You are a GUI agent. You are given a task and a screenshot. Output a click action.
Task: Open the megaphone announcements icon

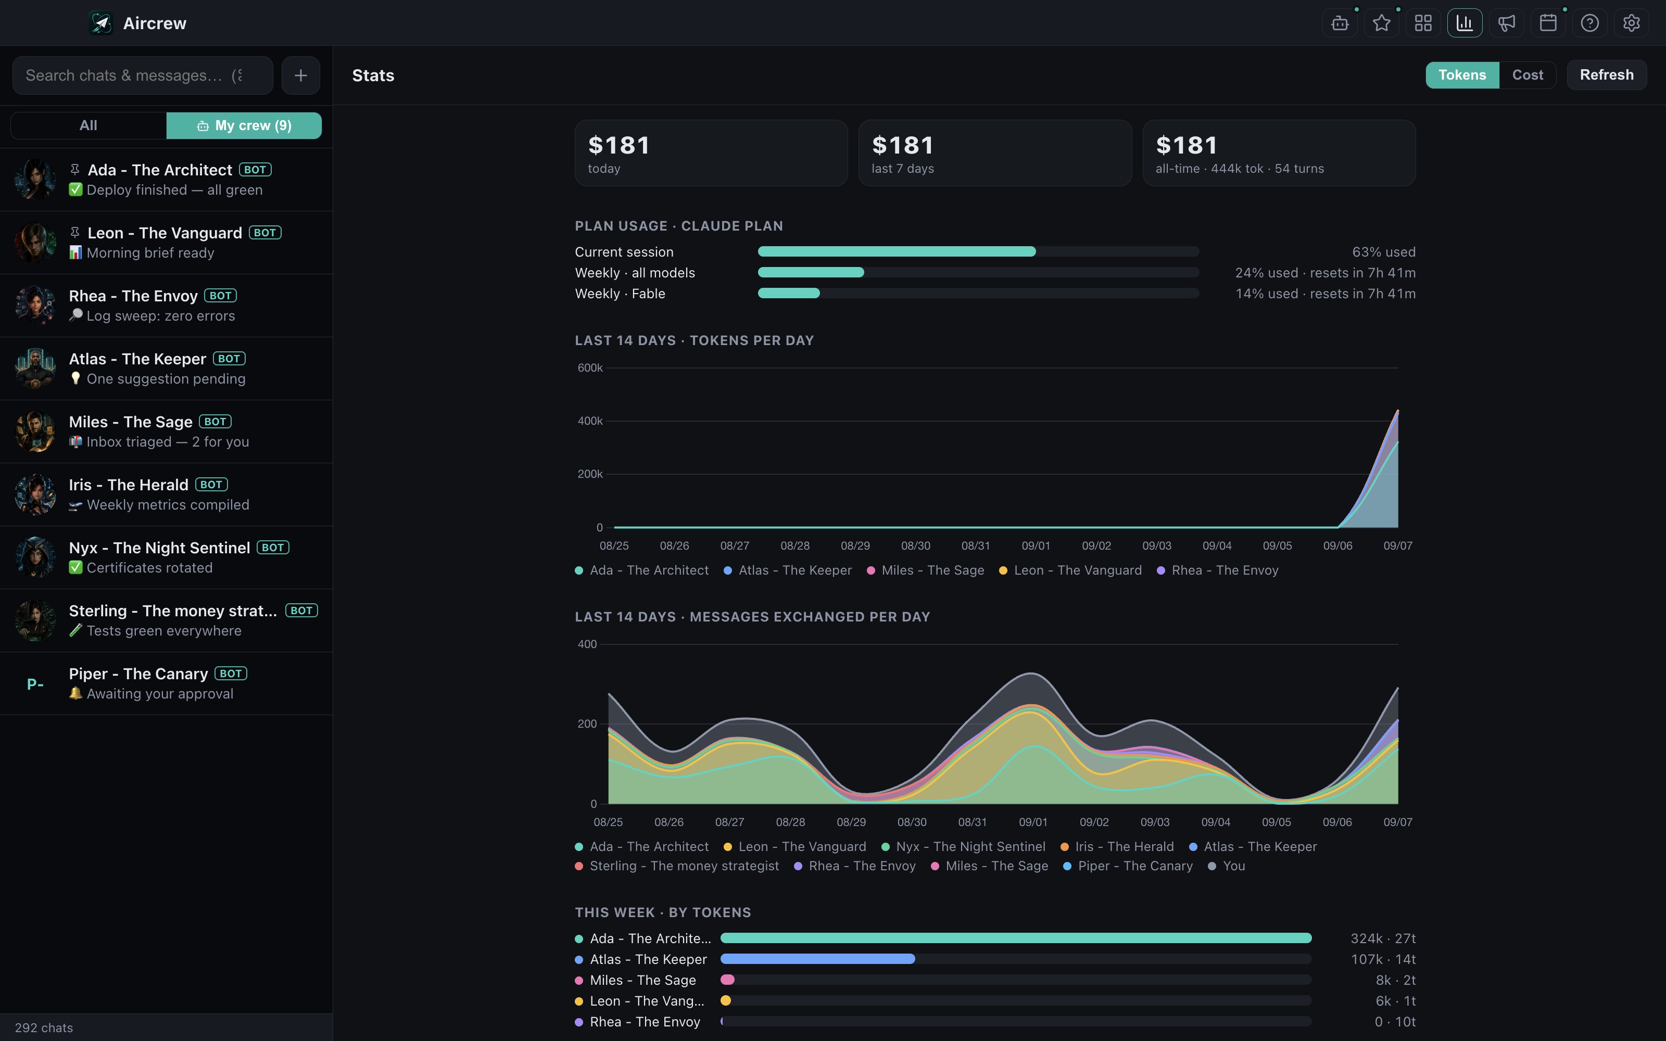click(x=1506, y=23)
